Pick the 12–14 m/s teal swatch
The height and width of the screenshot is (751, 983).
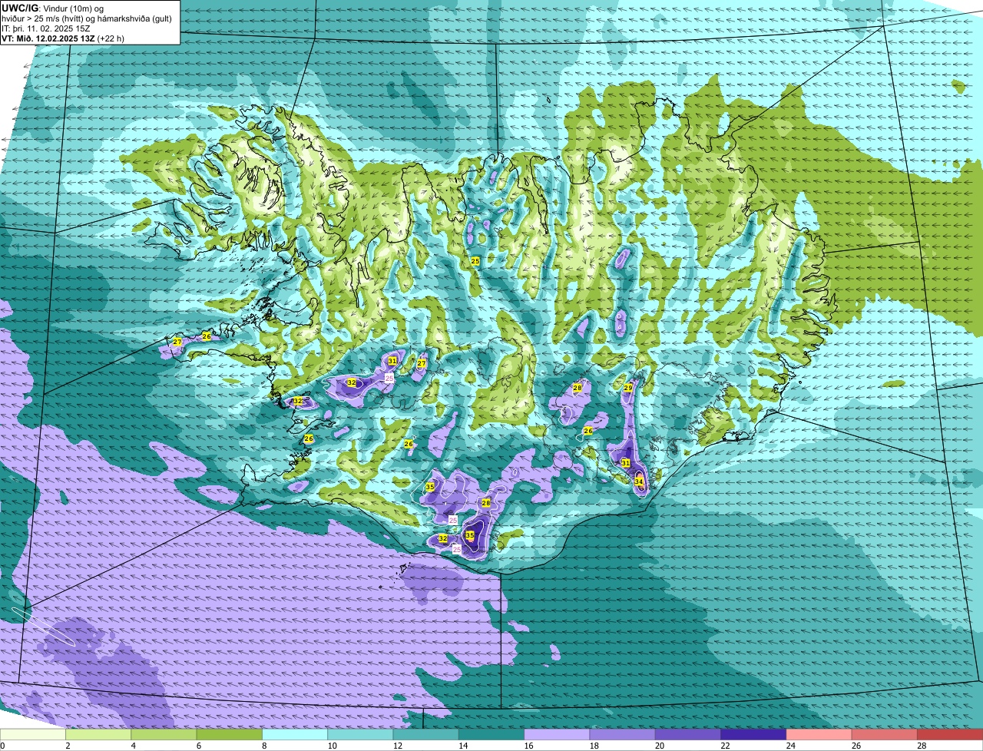pos(426,734)
